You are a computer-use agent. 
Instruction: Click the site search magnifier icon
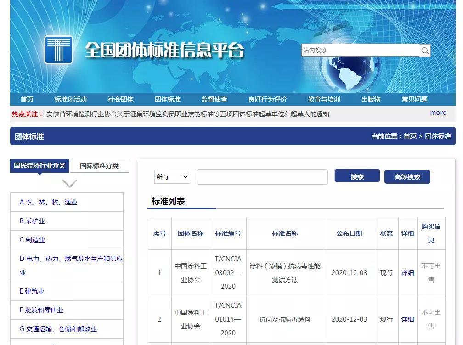[425, 51]
